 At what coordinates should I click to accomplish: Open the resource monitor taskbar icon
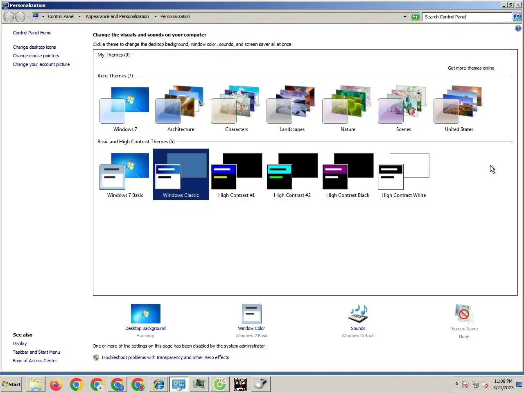(199, 384)
